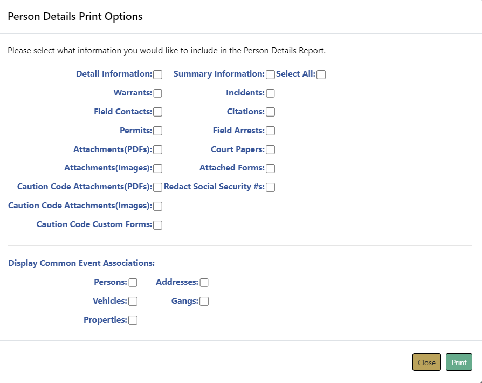Screen dimensions: 482x383
Task: Enable the Gangs association checkbox
Action: (x=204, y=302)
